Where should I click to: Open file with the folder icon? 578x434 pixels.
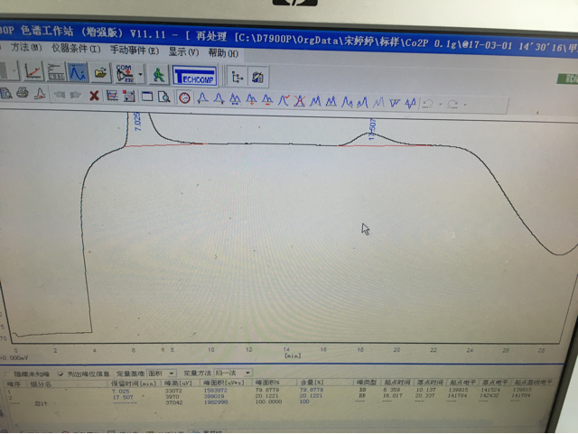[x=100, y=73]
